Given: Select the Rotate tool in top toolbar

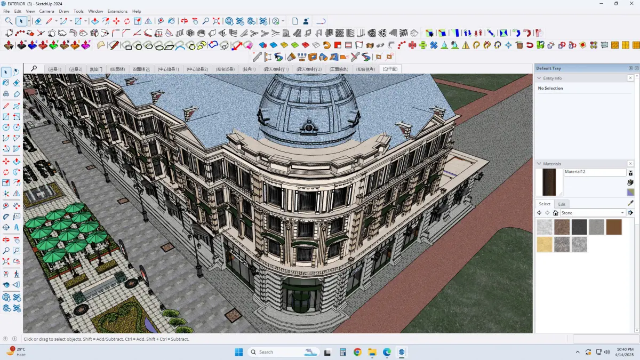Looking at the screenshot, I should pos(127,21).
